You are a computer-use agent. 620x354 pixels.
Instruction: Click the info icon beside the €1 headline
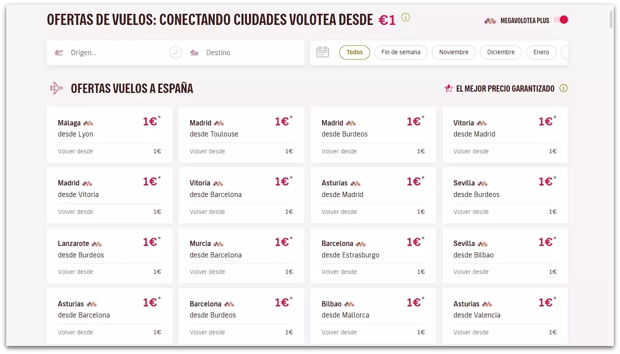click(x=406, y=17)
